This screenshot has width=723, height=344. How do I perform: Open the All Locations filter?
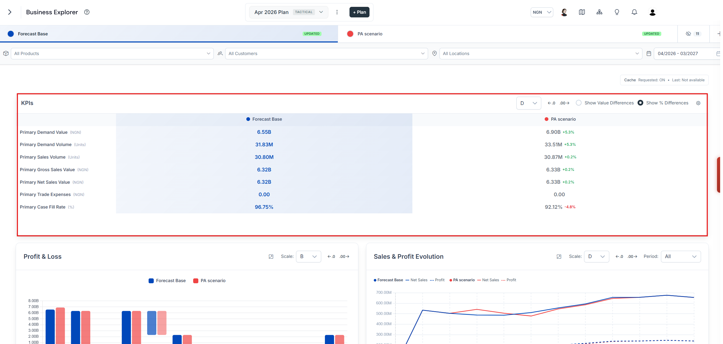tap(541, 53)
